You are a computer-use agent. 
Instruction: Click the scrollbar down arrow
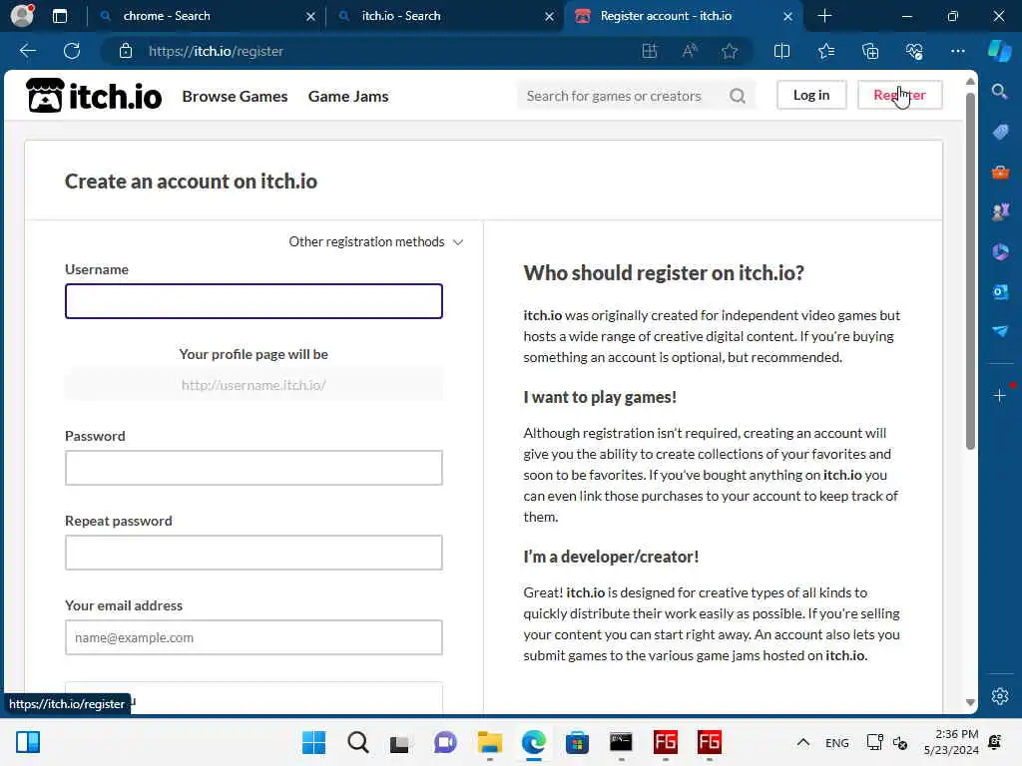coord(970,702)
